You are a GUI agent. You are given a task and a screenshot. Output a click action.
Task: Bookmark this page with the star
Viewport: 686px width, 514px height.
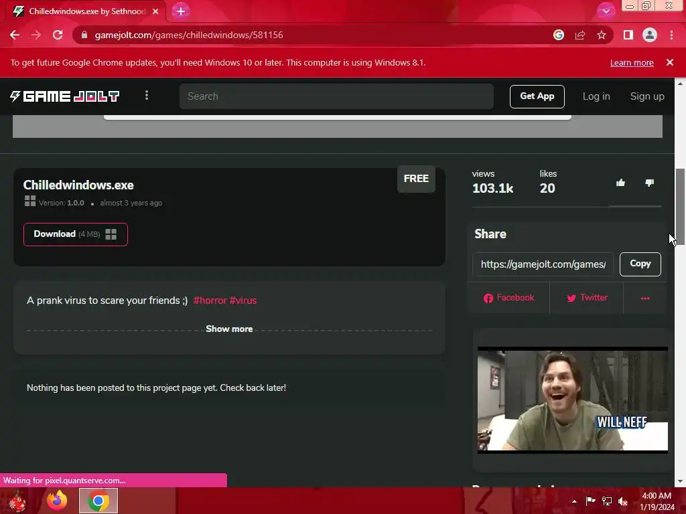coord(602,35)
